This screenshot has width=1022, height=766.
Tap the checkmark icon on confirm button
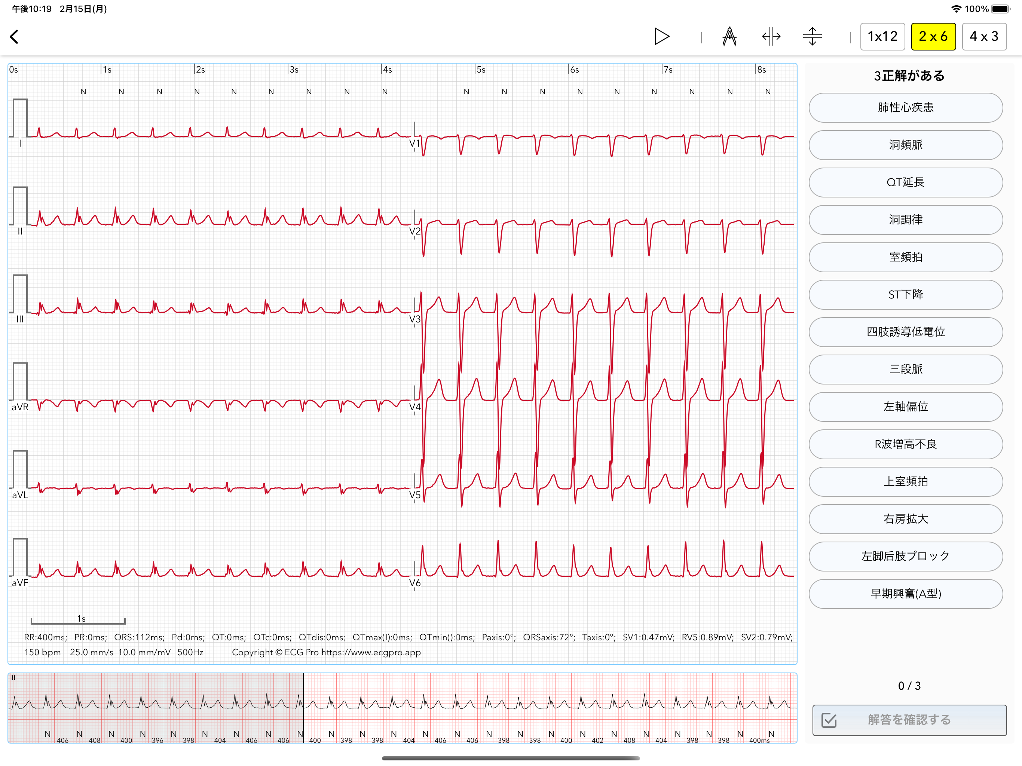tap(829, 720)
